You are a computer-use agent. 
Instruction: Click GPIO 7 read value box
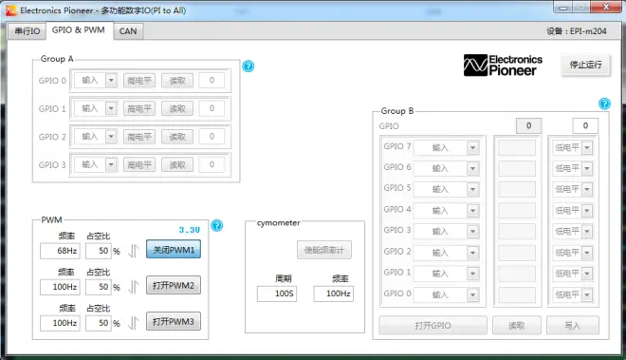pyautogui.click(x=517, y=147)
